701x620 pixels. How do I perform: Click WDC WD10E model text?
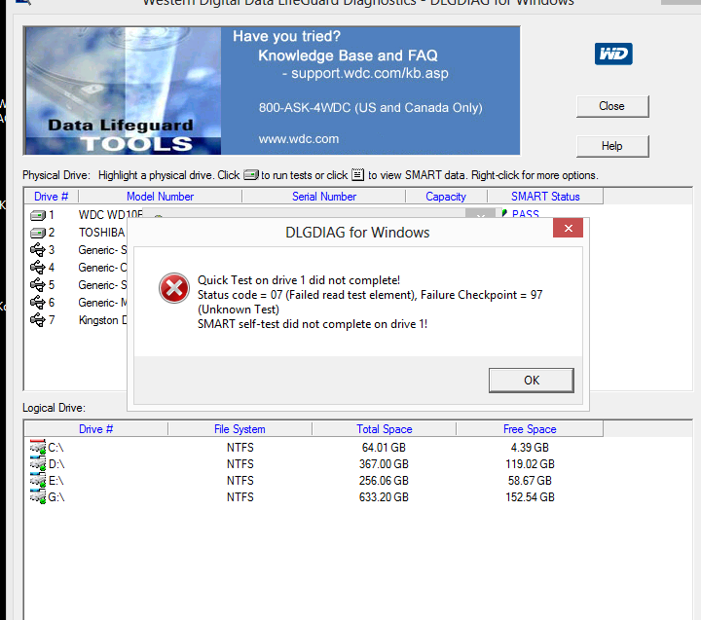coord(110,215)
